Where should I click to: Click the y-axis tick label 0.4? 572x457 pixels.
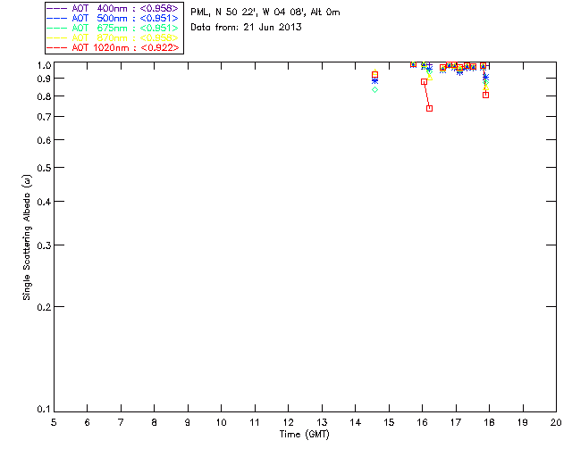click(x=44, y=202)
